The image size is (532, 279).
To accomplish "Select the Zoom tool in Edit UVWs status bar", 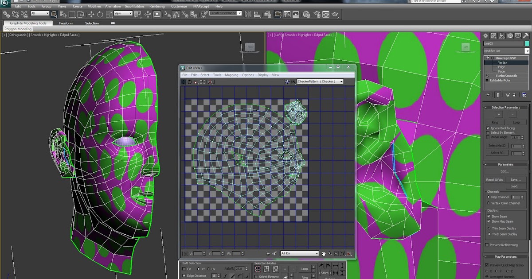I will 330,253.
